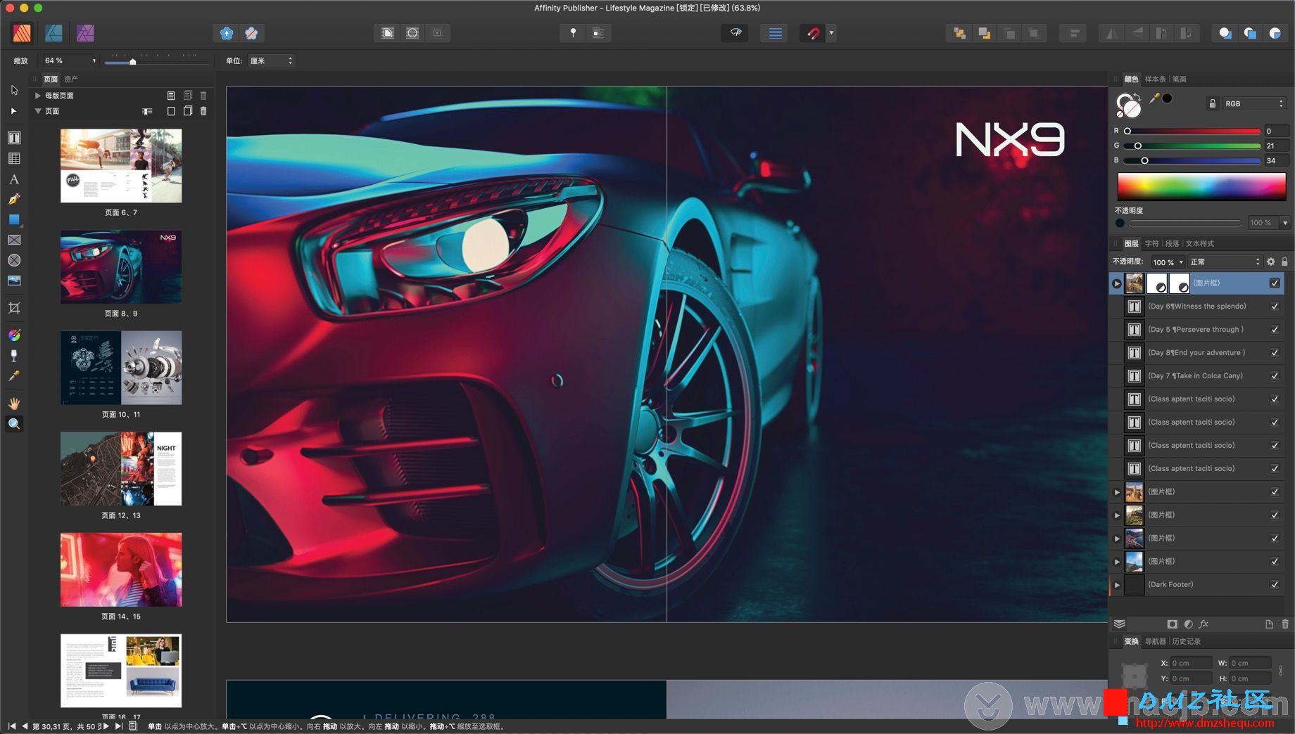The height and width of the screenshot is (734, 1295).
Task: Adjust the zoom slider
Action: pos(156,62)
